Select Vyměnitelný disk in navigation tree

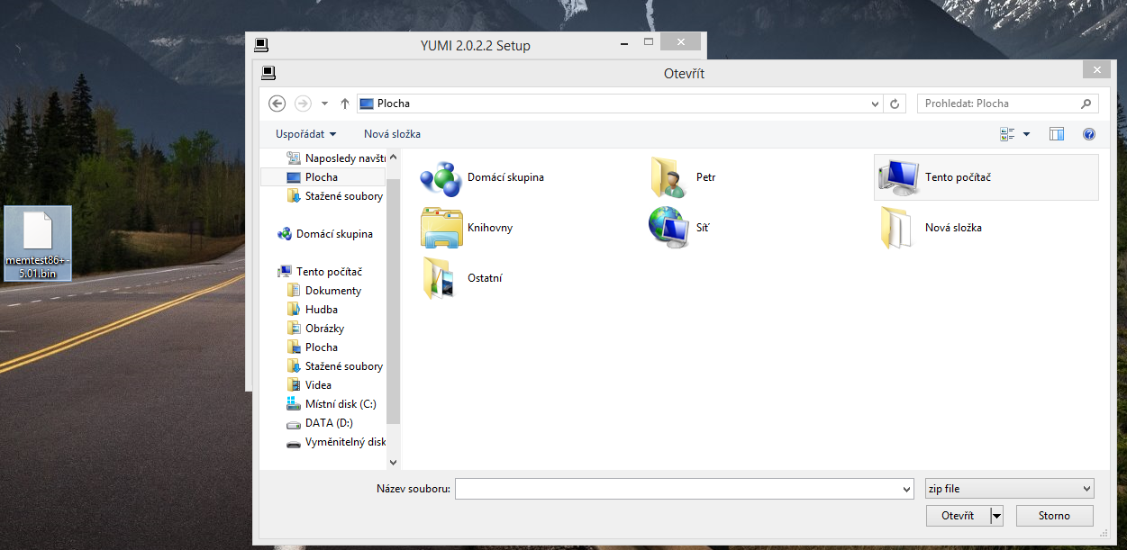pos(336,442)
